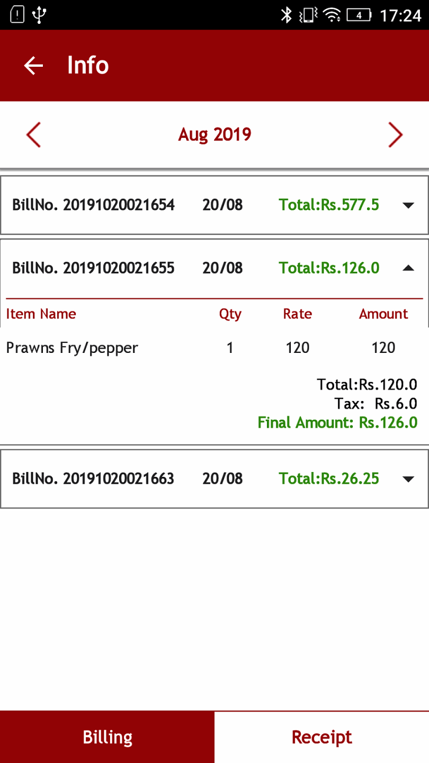Tap the back arrow icon
Image resolution: width=429 pixels, height=763 pixels.
(x=33, y=66)
